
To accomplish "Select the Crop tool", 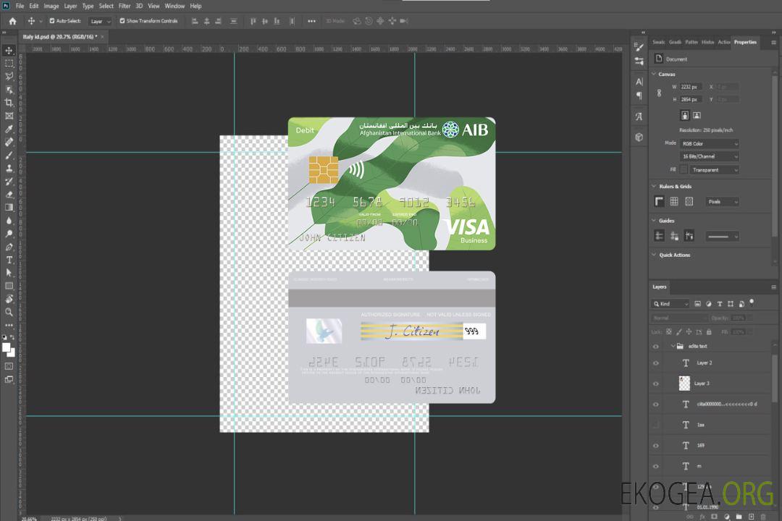I will 9,103.
